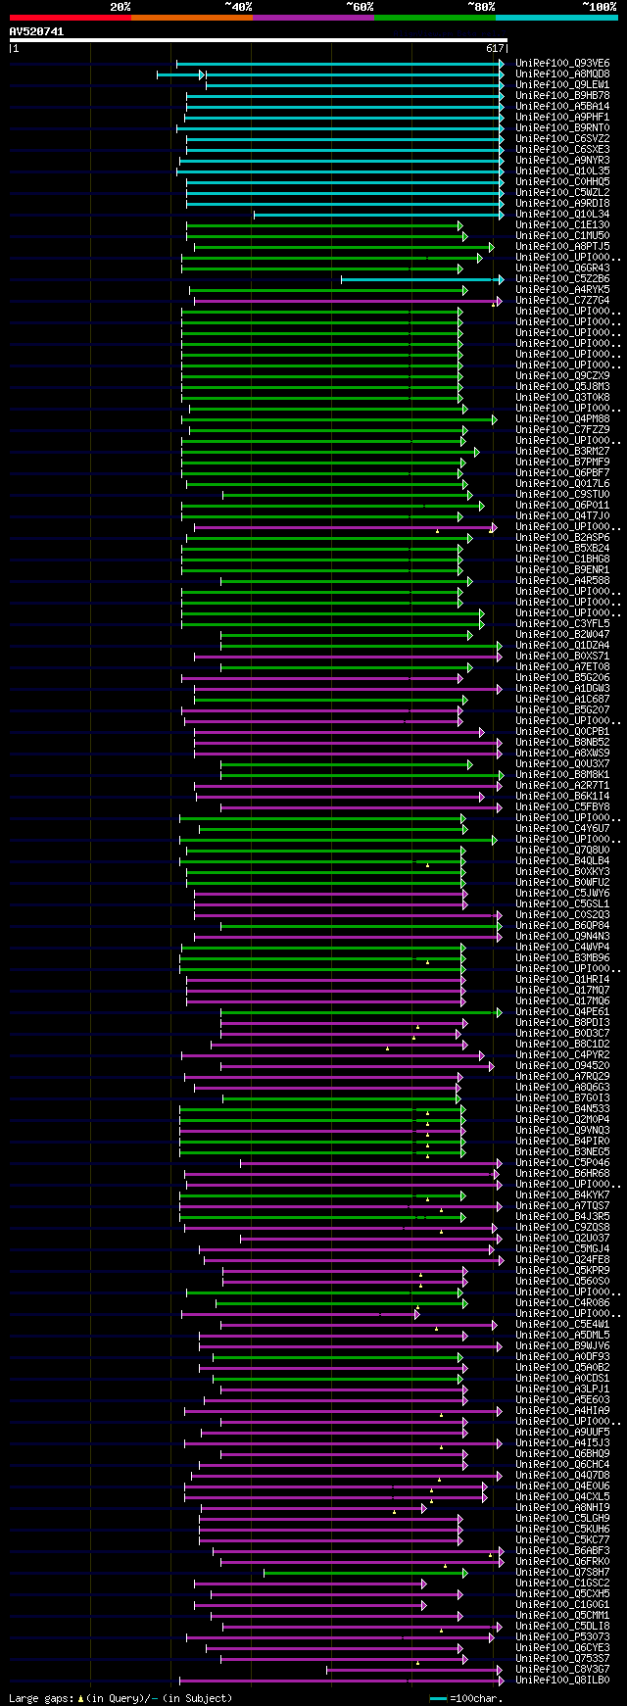This screenshot has width=627, height=1706.
Task: Select the UniRef100_Q24FE8 label
Action: coord(562,1260)
